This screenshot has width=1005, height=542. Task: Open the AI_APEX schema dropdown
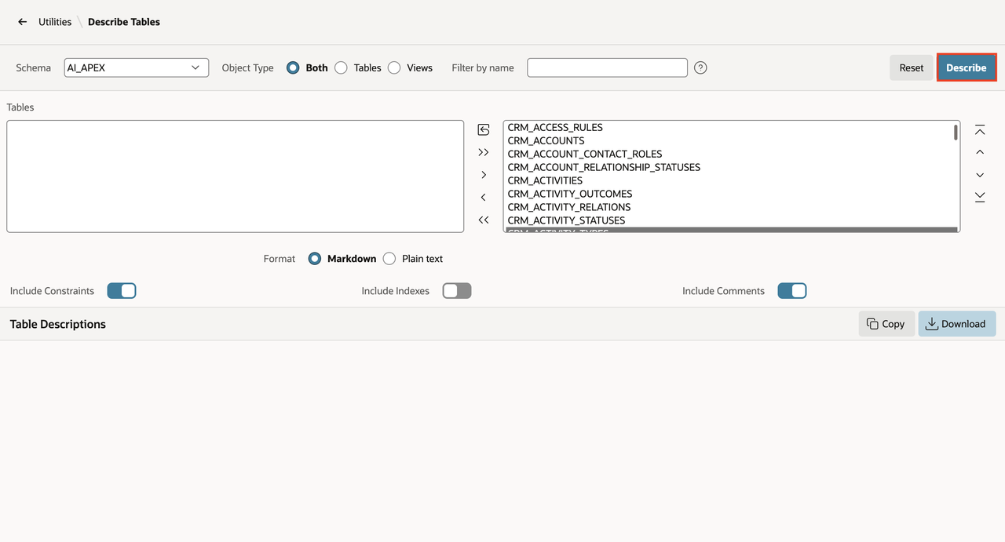[x=137, y=67]
